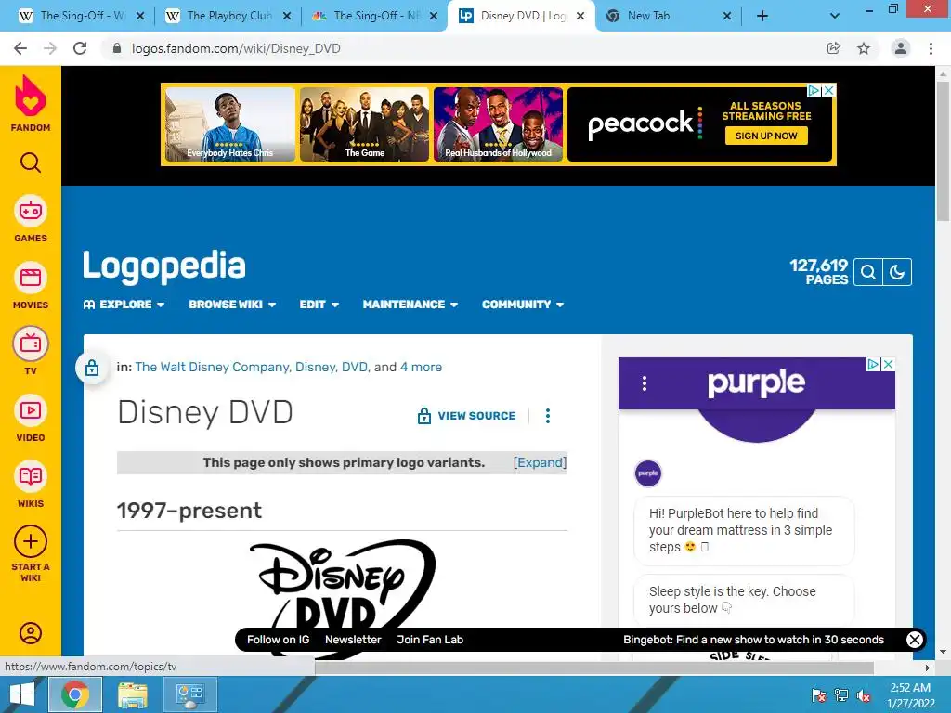Click the Logopedia wiki title

coord(164,266)
